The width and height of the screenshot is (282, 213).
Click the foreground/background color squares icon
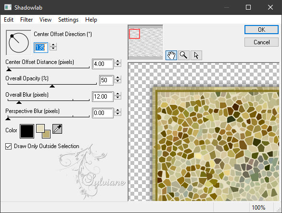point(43,131)
